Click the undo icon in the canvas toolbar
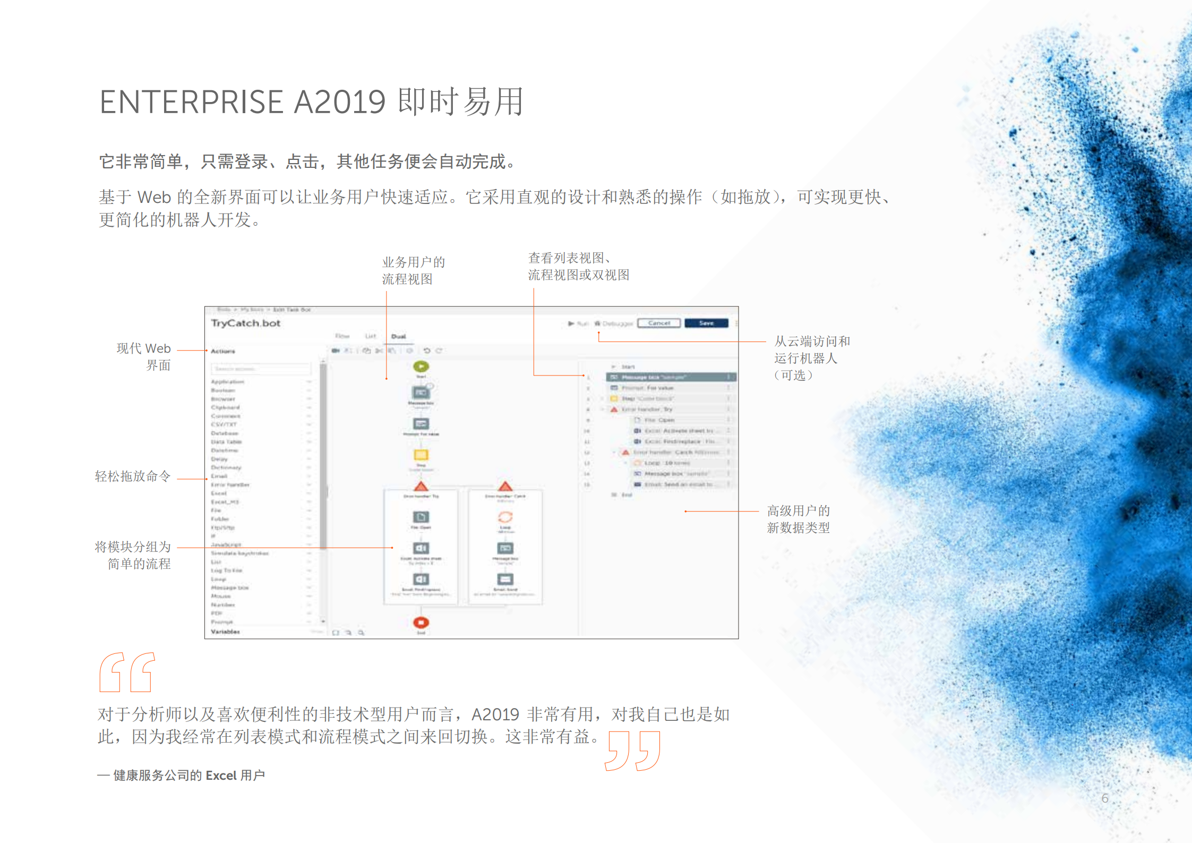1192x843 pixels. (428, 351)
